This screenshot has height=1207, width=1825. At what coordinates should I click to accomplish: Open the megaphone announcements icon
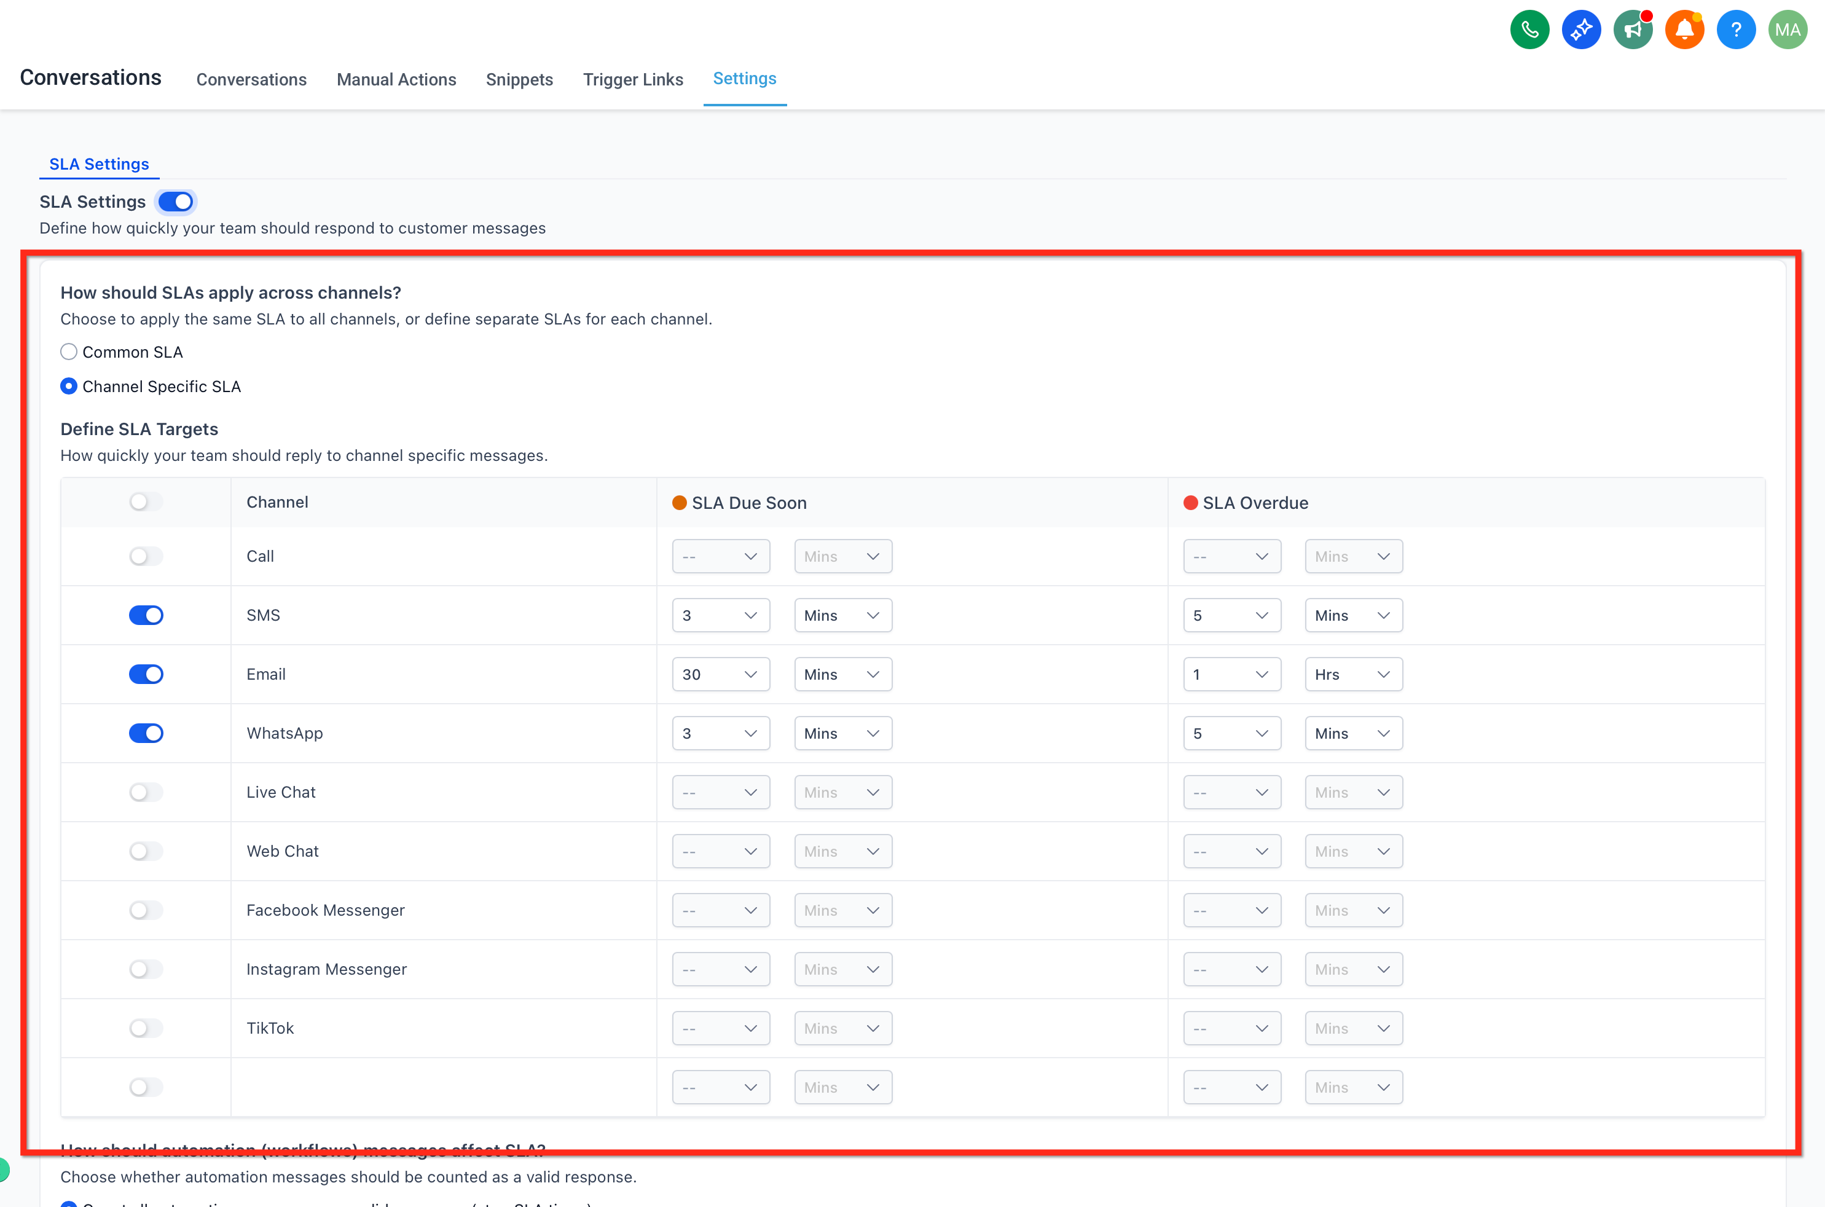(1633, 30)
